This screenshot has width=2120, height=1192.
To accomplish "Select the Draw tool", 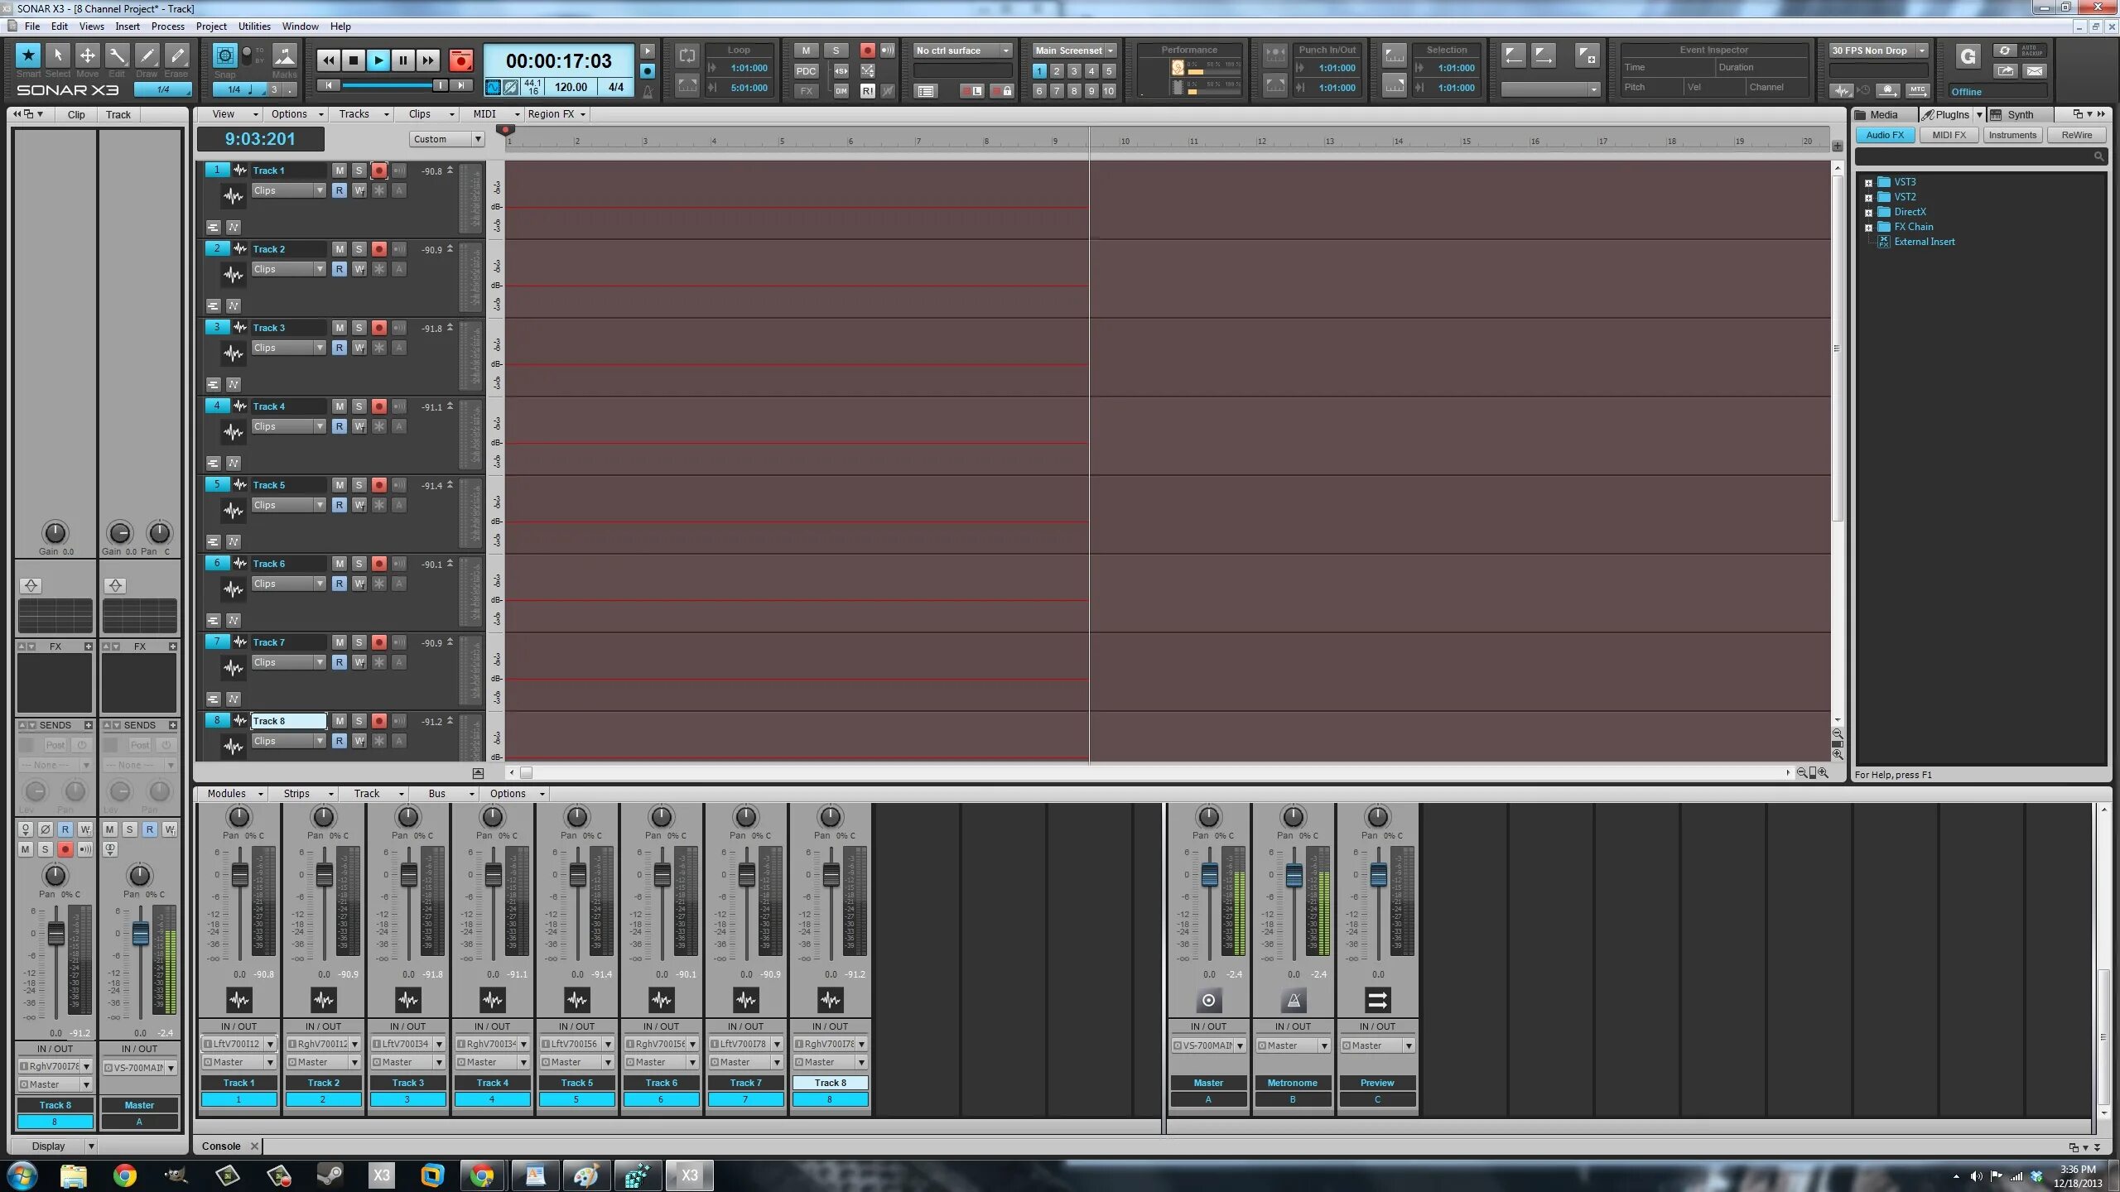I will point(147,55).
